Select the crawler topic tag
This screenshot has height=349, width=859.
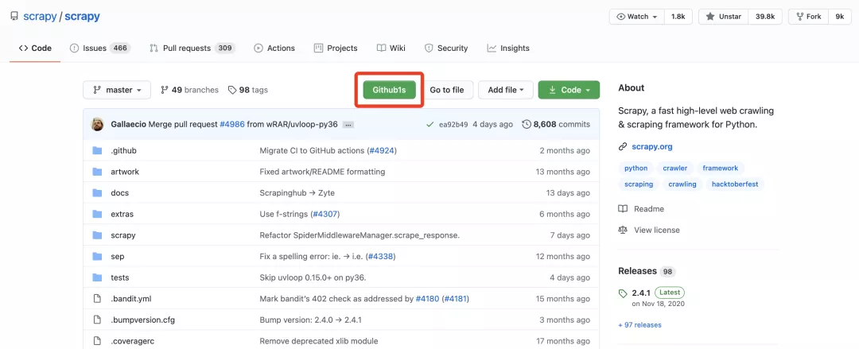pos(675,169)
